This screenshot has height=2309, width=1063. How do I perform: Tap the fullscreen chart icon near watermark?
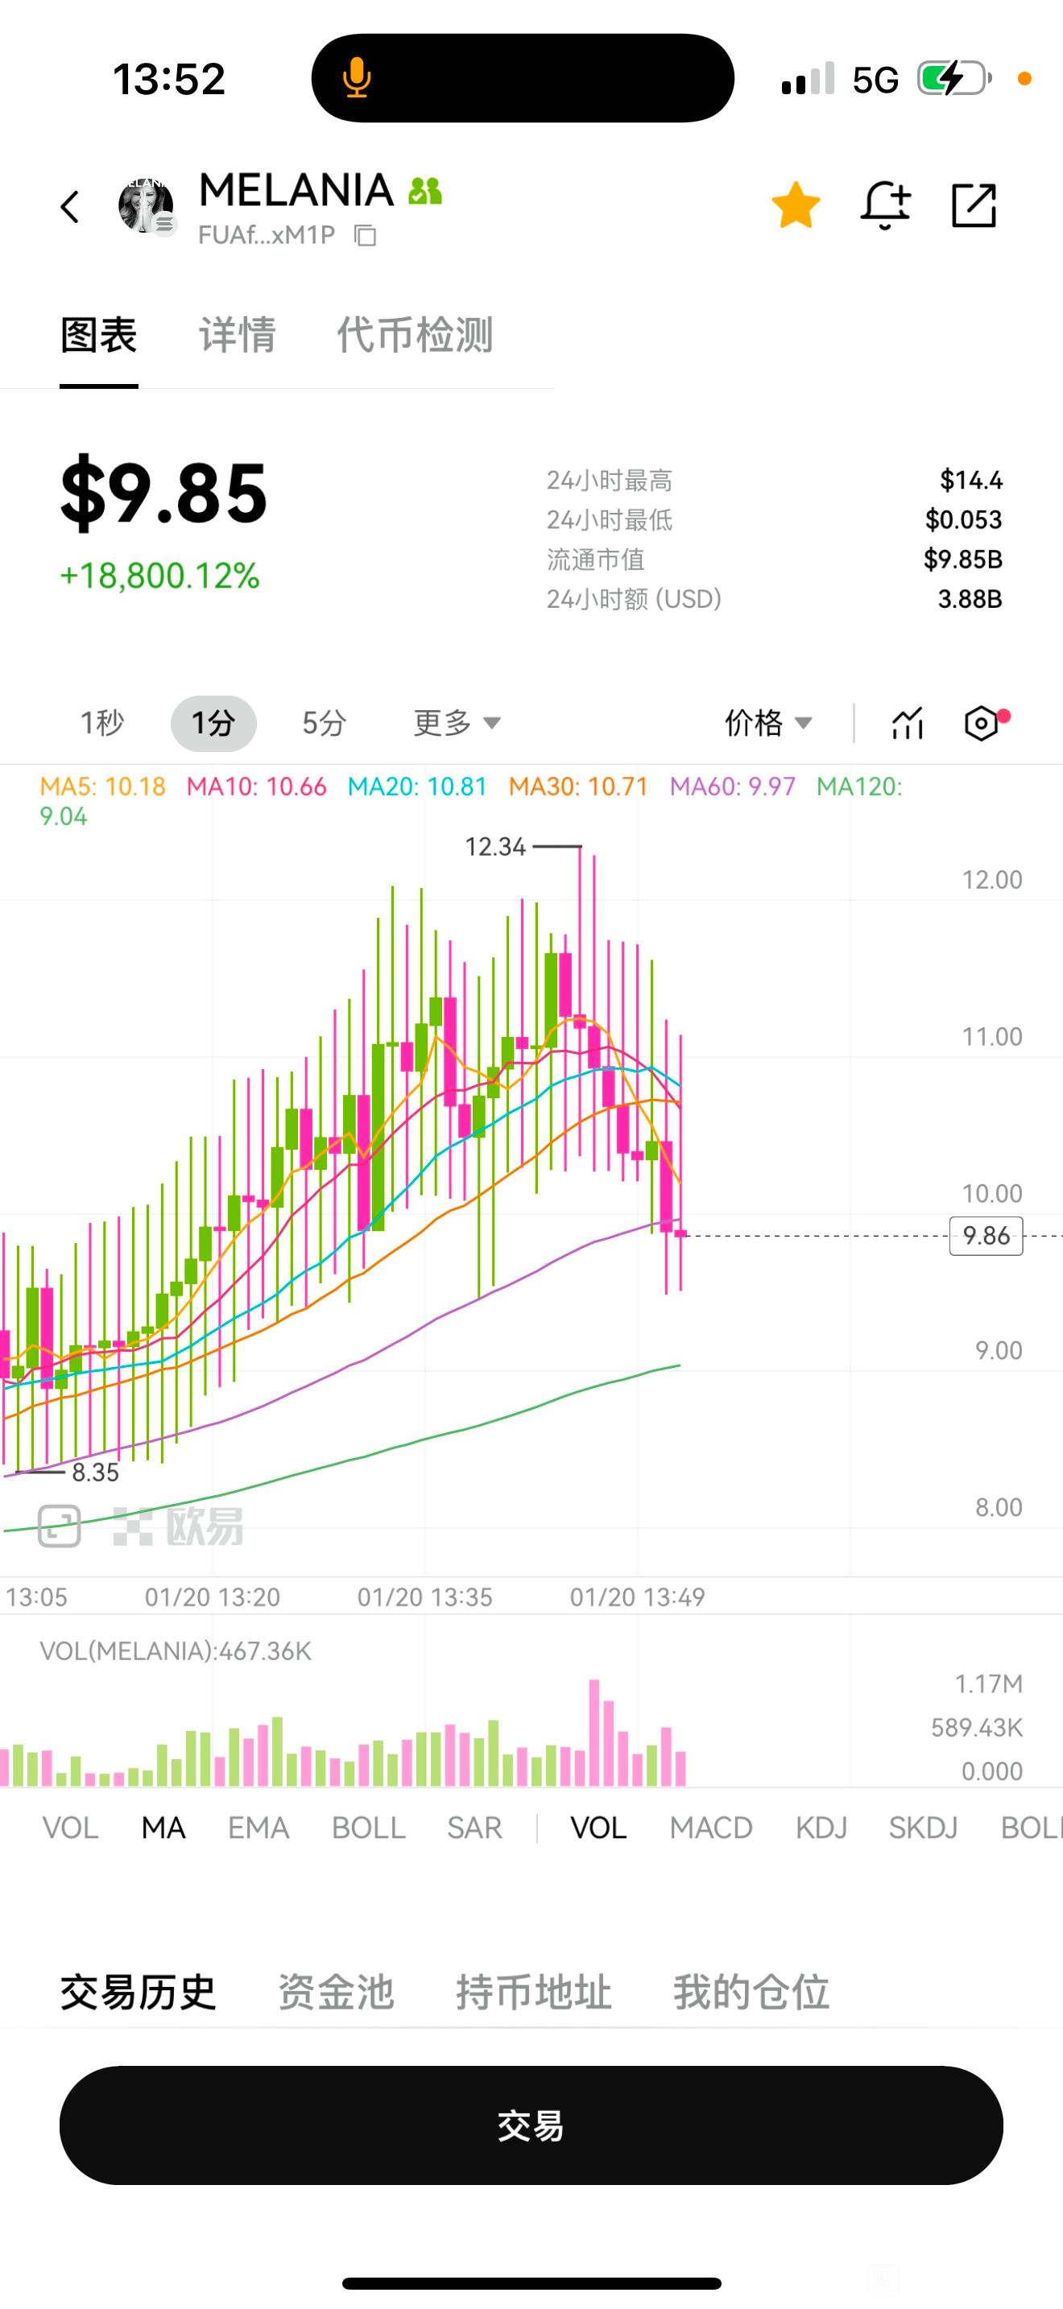pos(59,1525)
